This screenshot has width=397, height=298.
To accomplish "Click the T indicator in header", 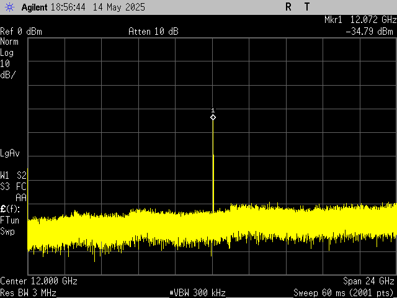I will pyautogui.click(x=307, y=7).
